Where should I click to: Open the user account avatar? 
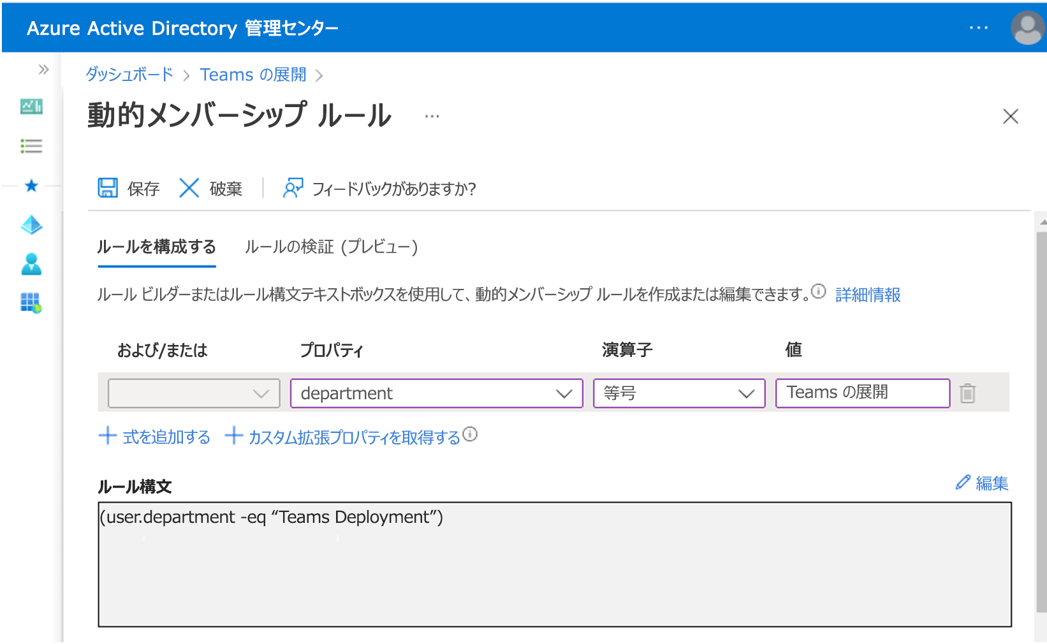(1027, 28)
